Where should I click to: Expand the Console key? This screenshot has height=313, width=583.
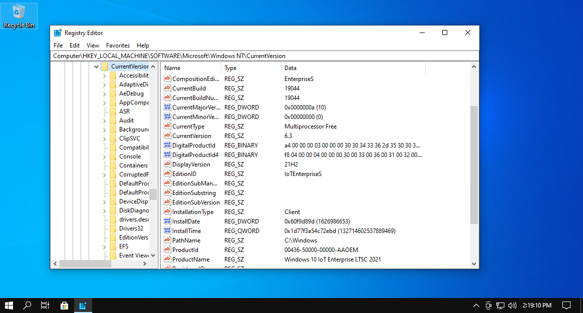point(105,156)
